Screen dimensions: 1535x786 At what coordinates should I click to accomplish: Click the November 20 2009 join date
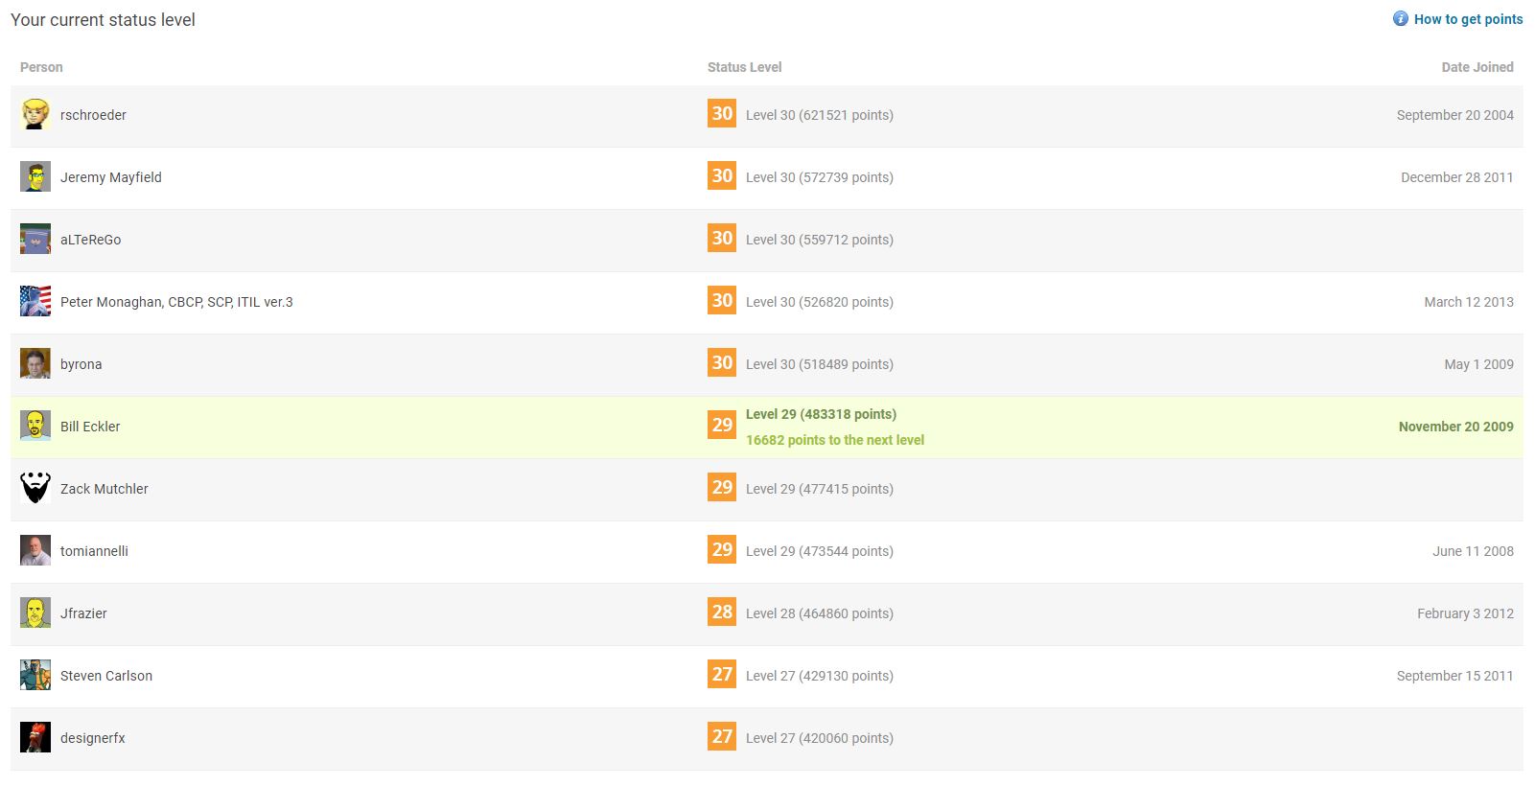tap(1455, 427)
